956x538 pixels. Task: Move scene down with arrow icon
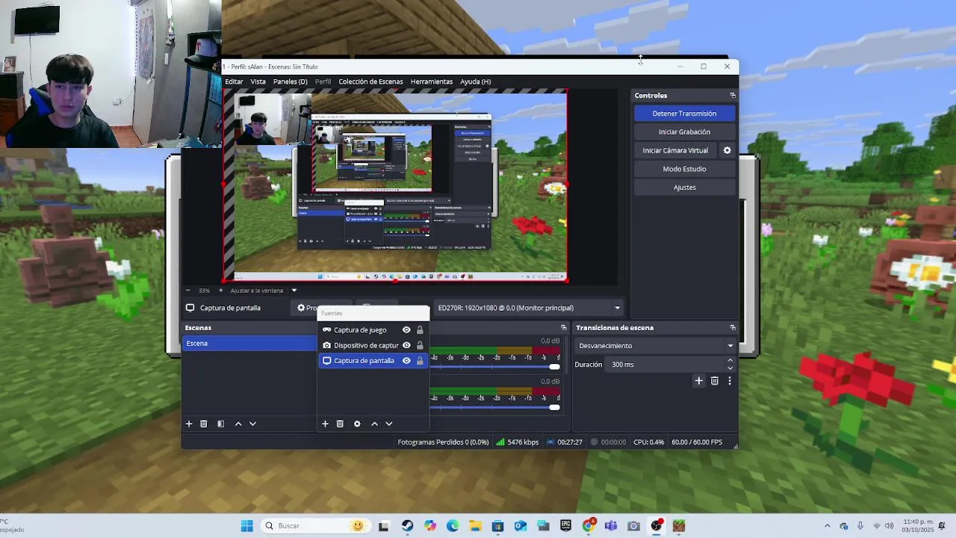click(x=252, y=424)
